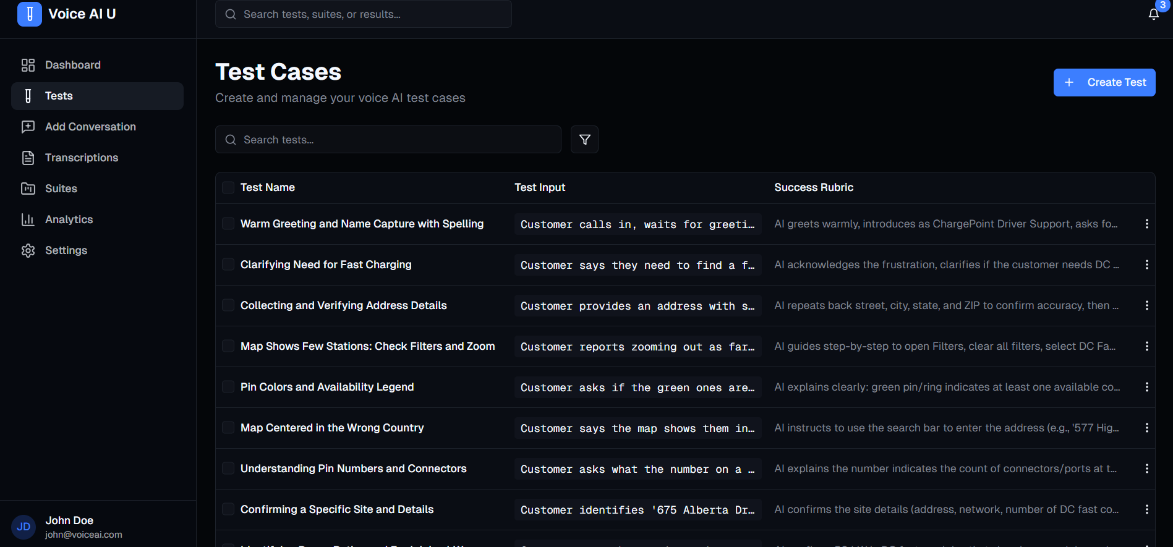The image size is (1173, 547).
Task: Click the Dashboard grid icon
Action: pos(28,65)
